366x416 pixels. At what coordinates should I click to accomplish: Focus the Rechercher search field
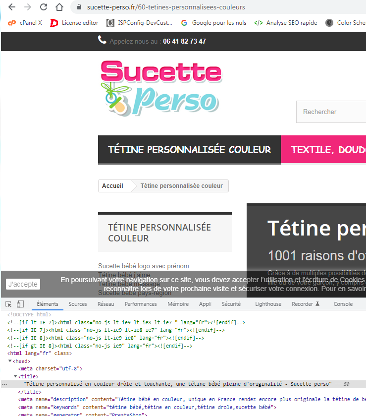(331, 112)
